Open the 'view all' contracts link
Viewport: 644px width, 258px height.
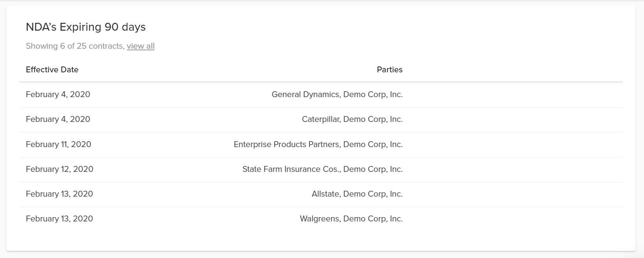(x=141, y=46)
